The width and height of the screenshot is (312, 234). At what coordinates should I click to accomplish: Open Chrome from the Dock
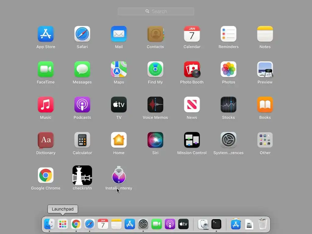click(76, 224)
